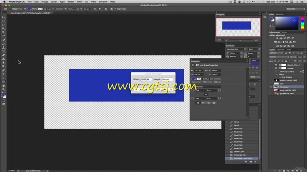This screenshot has width=307, height=172.
Task: Select the Rectangular Marquee tool
Action: [x=3, y=21]
